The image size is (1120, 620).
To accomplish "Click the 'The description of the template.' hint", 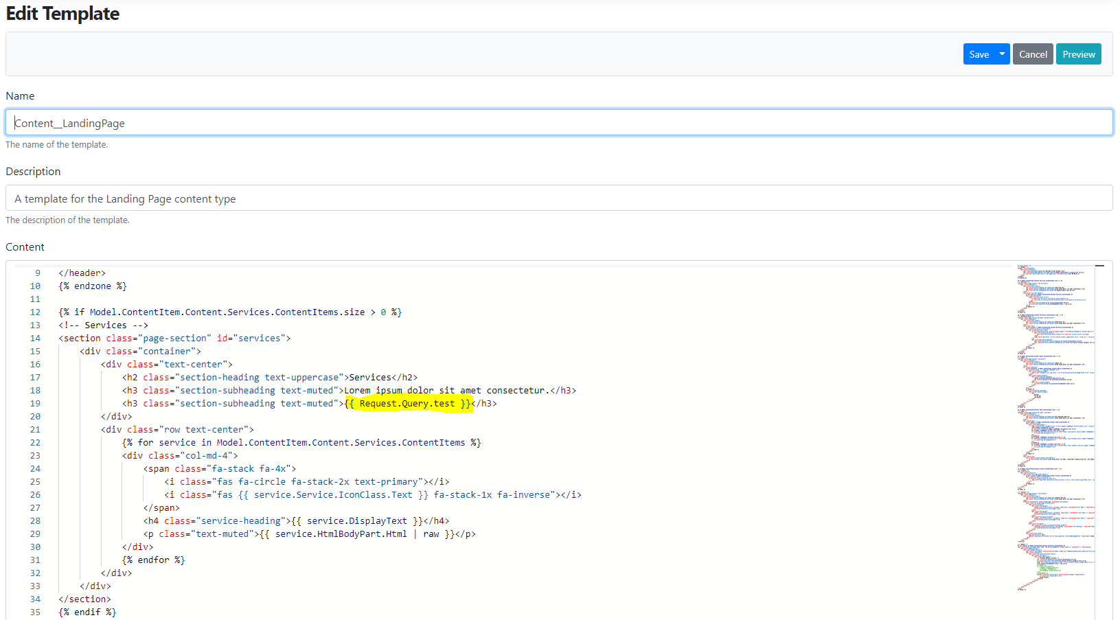I will tap(67, 220).
